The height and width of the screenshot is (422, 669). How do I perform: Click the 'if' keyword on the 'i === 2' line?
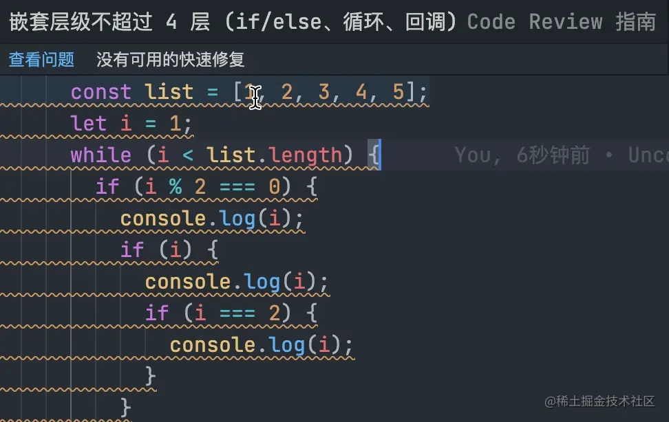(157, 313)
